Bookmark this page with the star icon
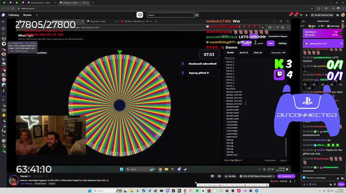 click(x=312, y=8)
